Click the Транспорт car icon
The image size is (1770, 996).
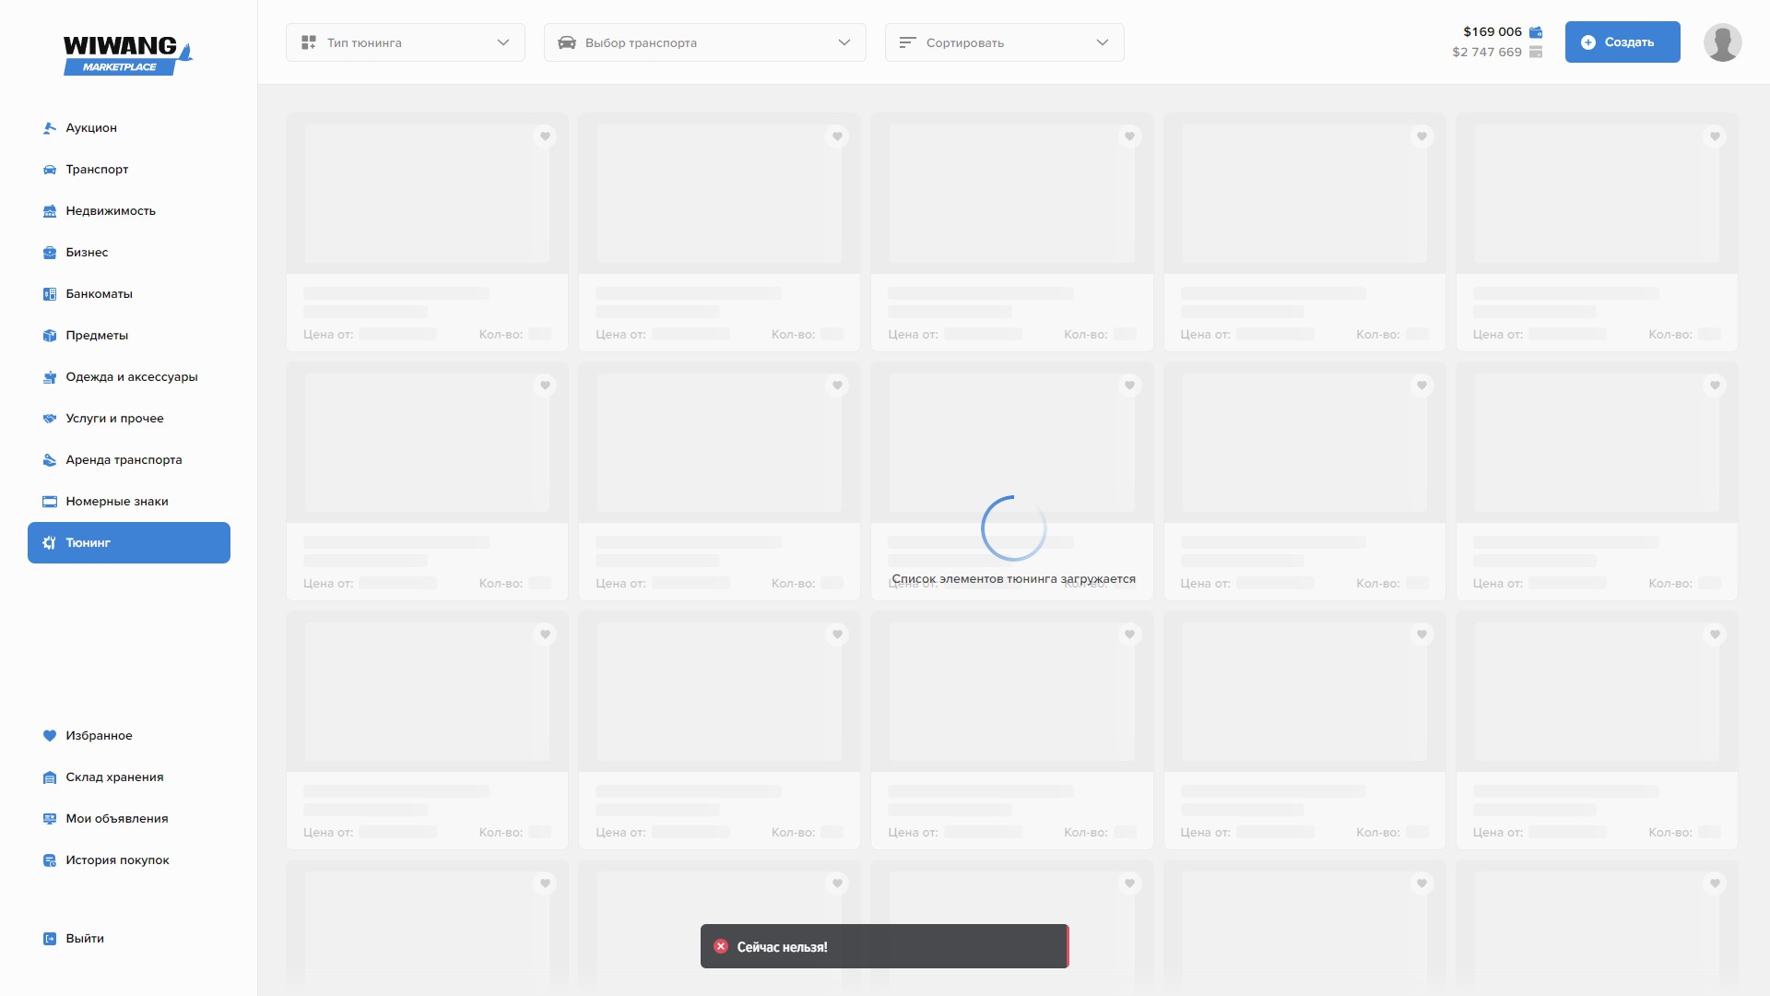pos(50,170)
